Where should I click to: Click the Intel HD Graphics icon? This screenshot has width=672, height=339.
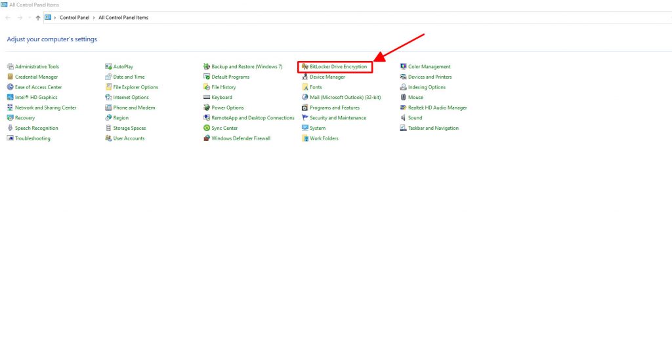tap(10, 97)
